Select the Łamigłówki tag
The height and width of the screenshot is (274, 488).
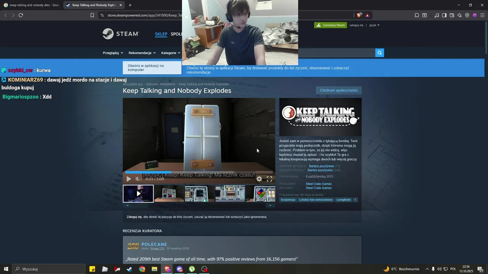[x=344, y=200]
